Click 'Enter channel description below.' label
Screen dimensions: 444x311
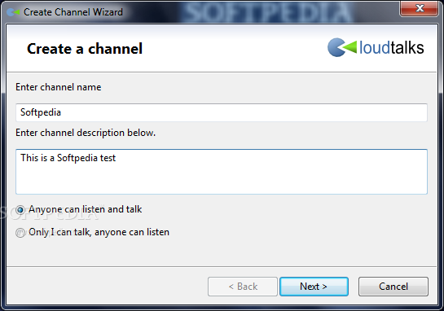[86, 133]
